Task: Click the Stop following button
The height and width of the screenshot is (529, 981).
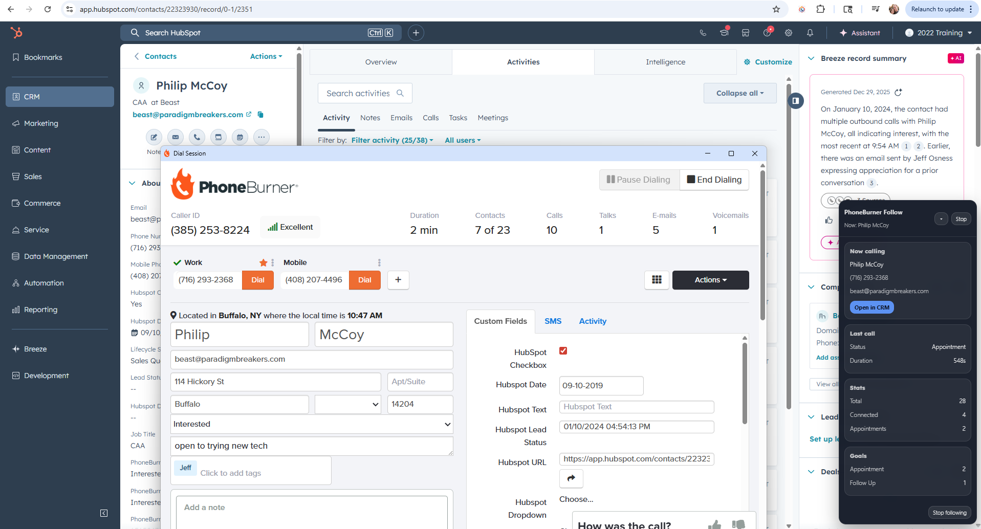Action: [x=949, y=513]
